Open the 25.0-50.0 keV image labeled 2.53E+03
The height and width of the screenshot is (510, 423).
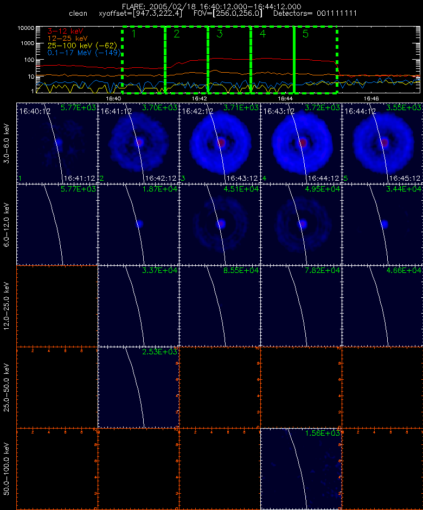pyautogui.click(x=138, y=387)
